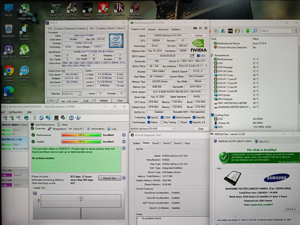This screenshot has height=225, width=300.
Task: Toggle the PhysX checkbox in GPU-Z
Action: click(x=179, y=122)
